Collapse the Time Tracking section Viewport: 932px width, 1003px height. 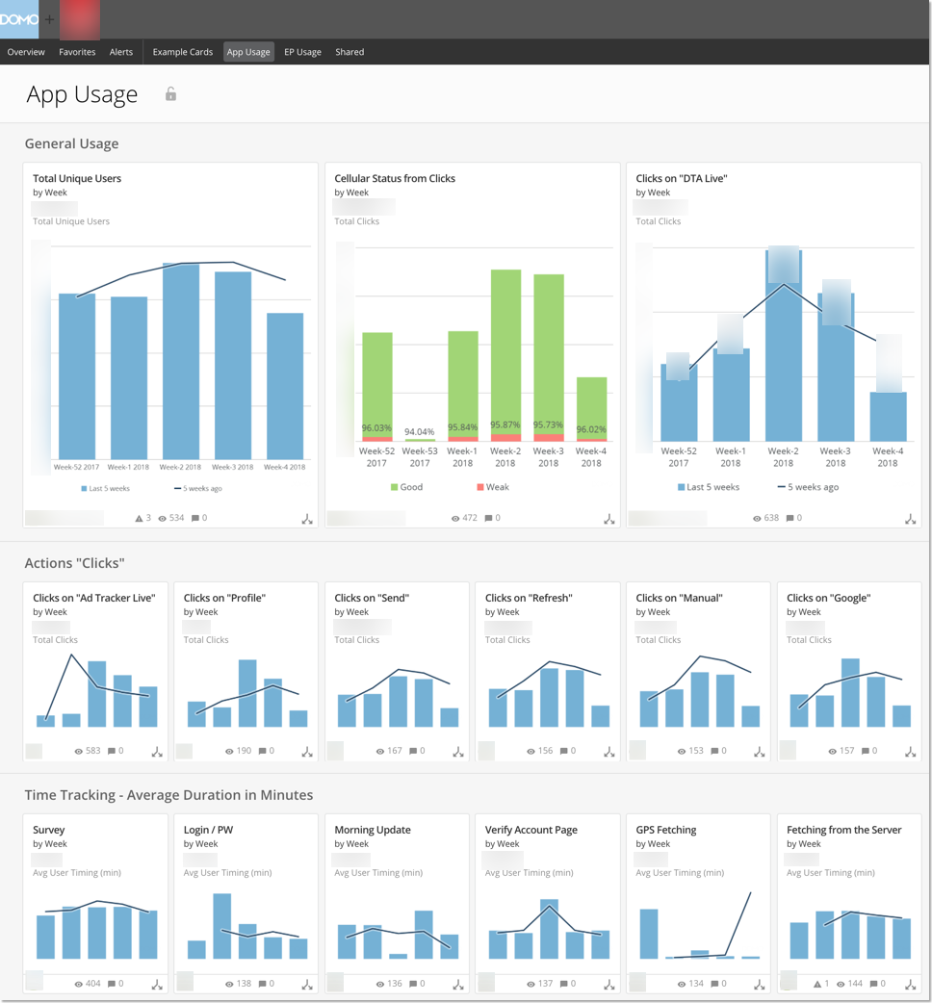click(x=169, y=795)
